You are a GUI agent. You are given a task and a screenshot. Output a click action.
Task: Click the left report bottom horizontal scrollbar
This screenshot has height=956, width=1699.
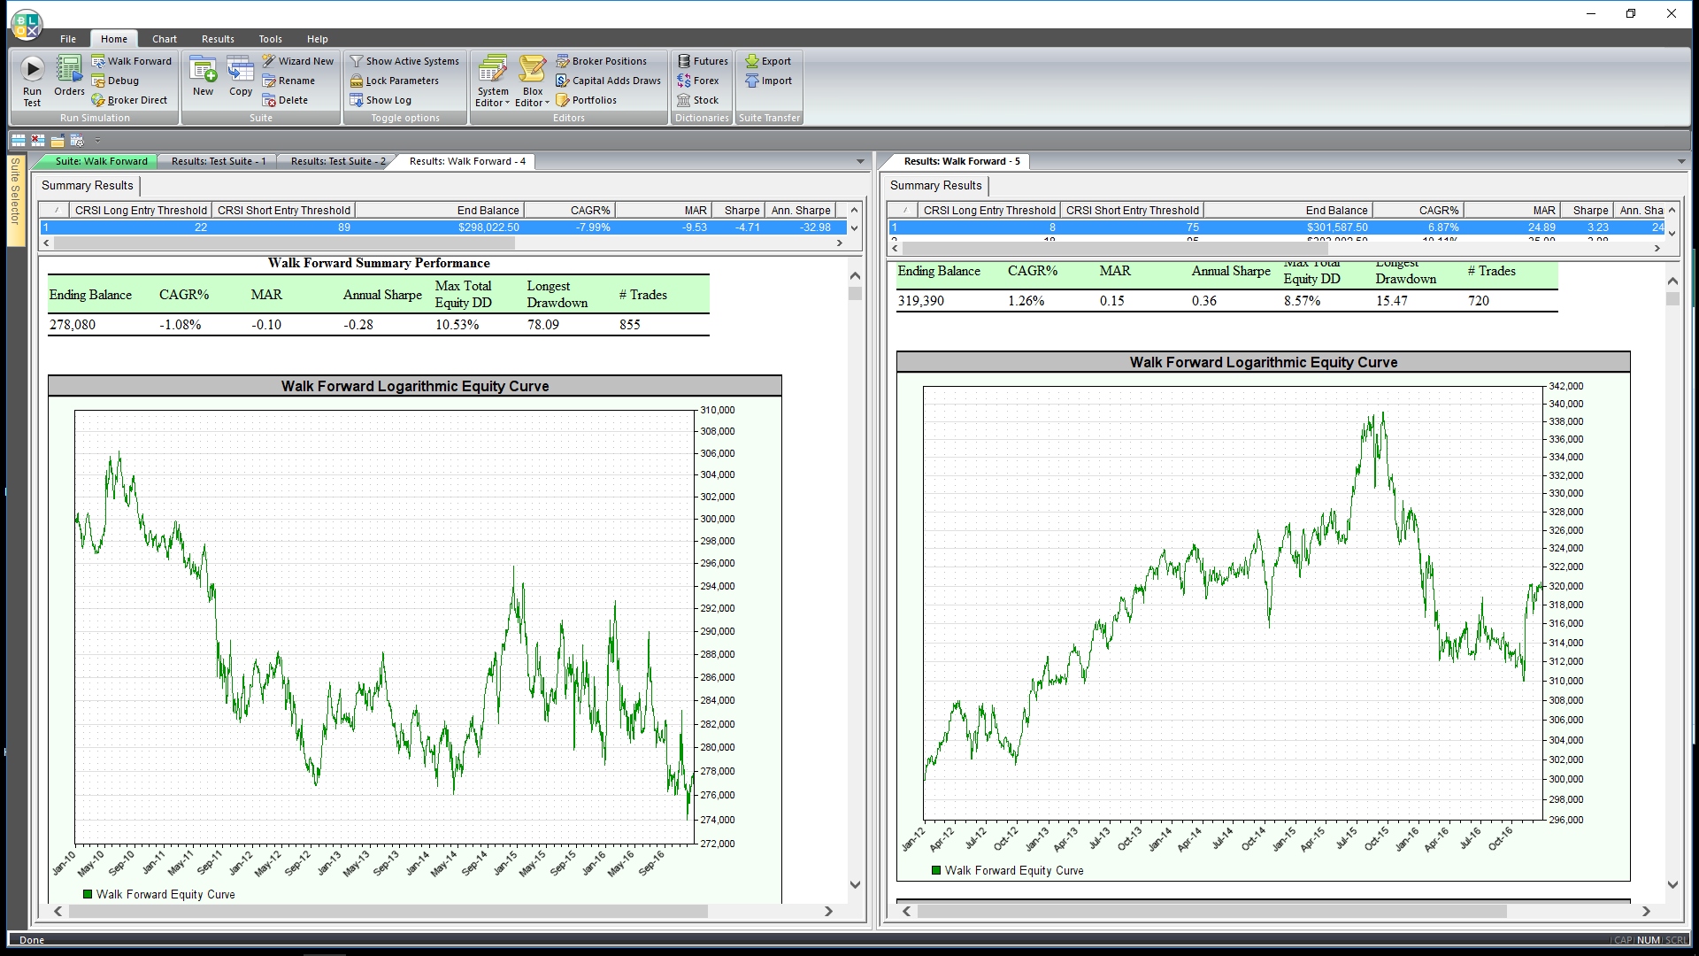pos(388,911)
